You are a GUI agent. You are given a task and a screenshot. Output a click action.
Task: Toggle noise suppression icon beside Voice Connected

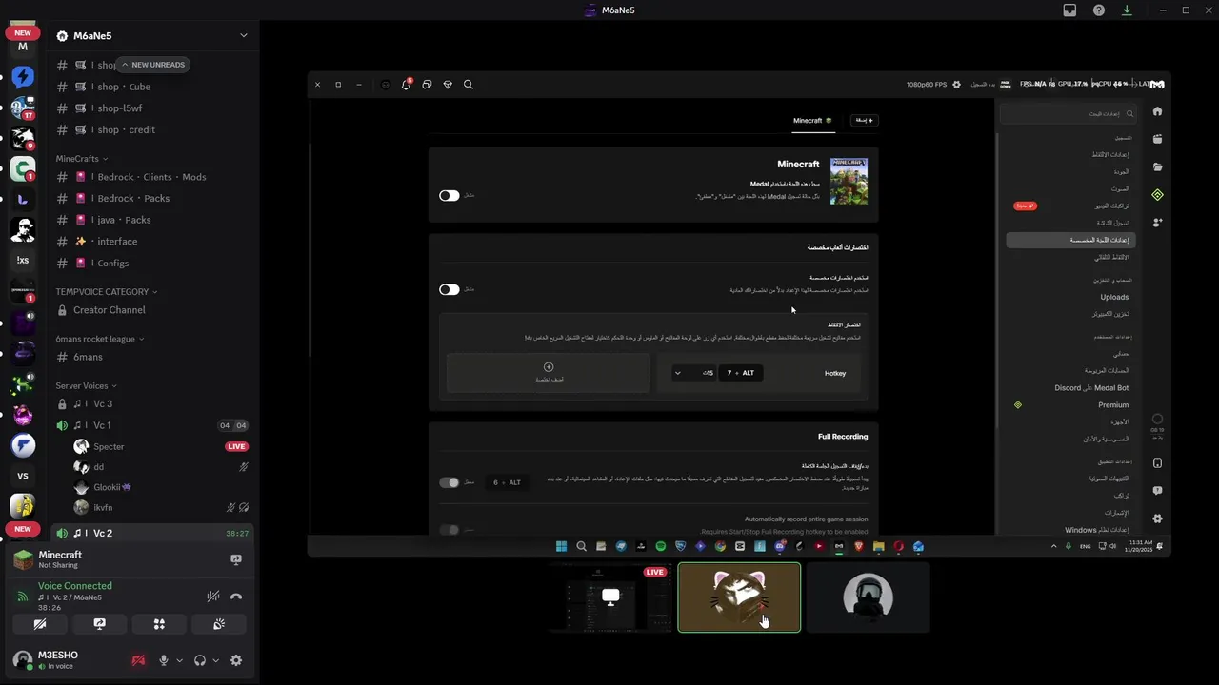tap(214, 597)
